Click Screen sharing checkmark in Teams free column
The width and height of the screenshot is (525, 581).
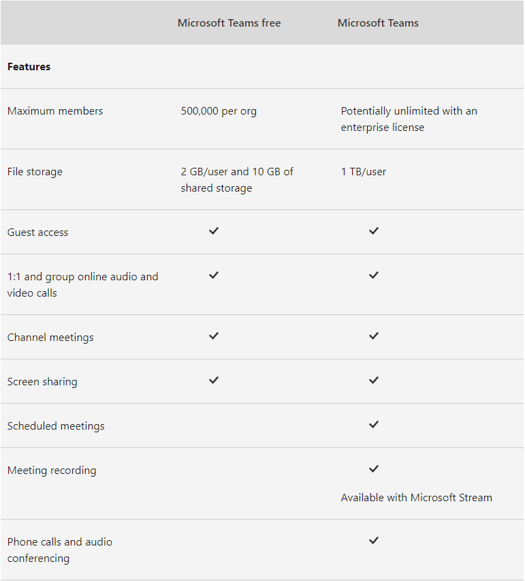[214, 381]
